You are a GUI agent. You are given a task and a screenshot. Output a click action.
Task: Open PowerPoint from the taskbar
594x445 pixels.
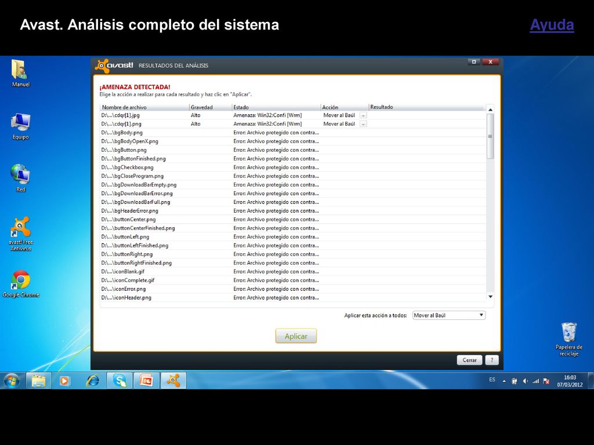(x=146, y=381)
